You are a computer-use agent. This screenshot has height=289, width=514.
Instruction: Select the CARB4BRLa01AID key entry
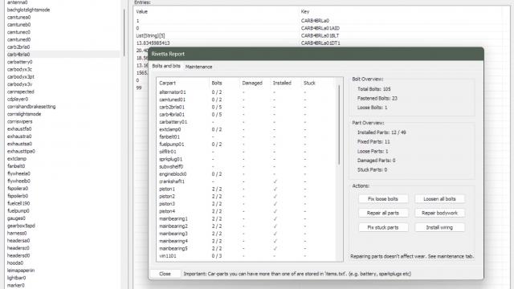(320, 28)
